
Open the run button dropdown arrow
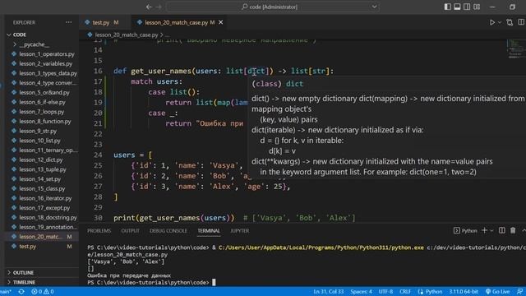click(500, 22)
